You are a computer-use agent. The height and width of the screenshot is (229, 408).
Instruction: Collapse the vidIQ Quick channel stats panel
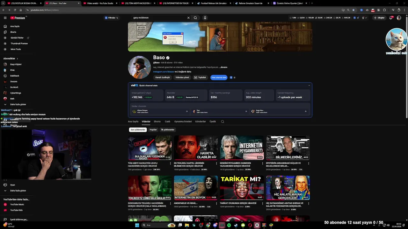(309, 85)
